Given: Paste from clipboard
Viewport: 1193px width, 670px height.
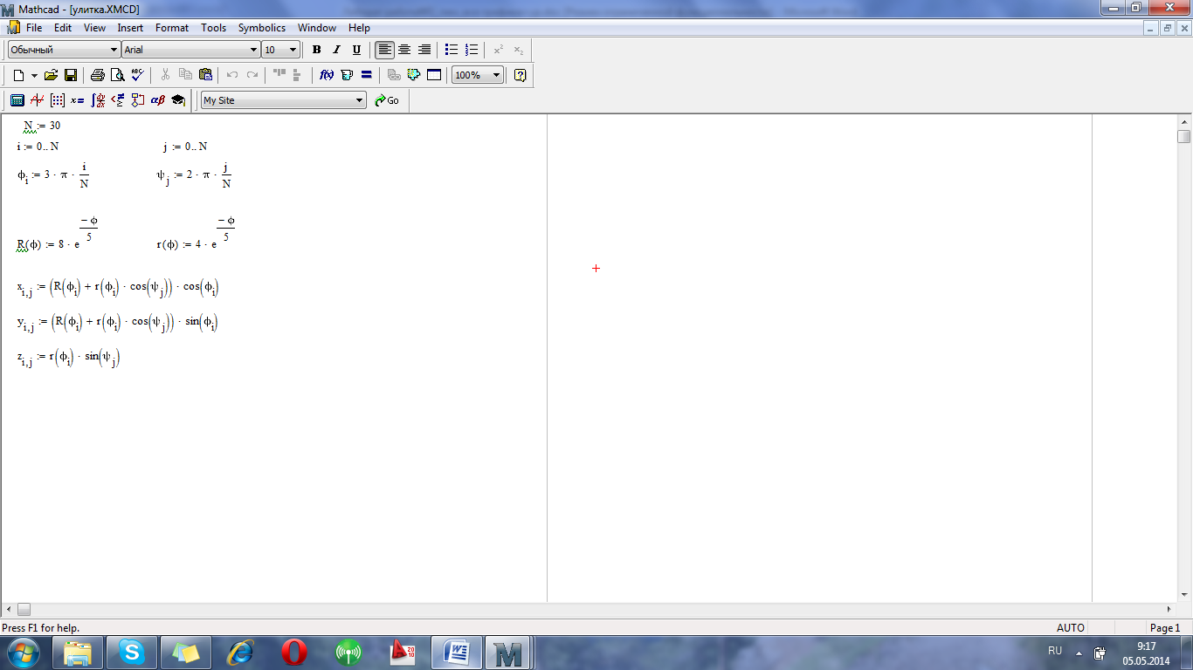Looking at the screenshot, I should 204,75.
